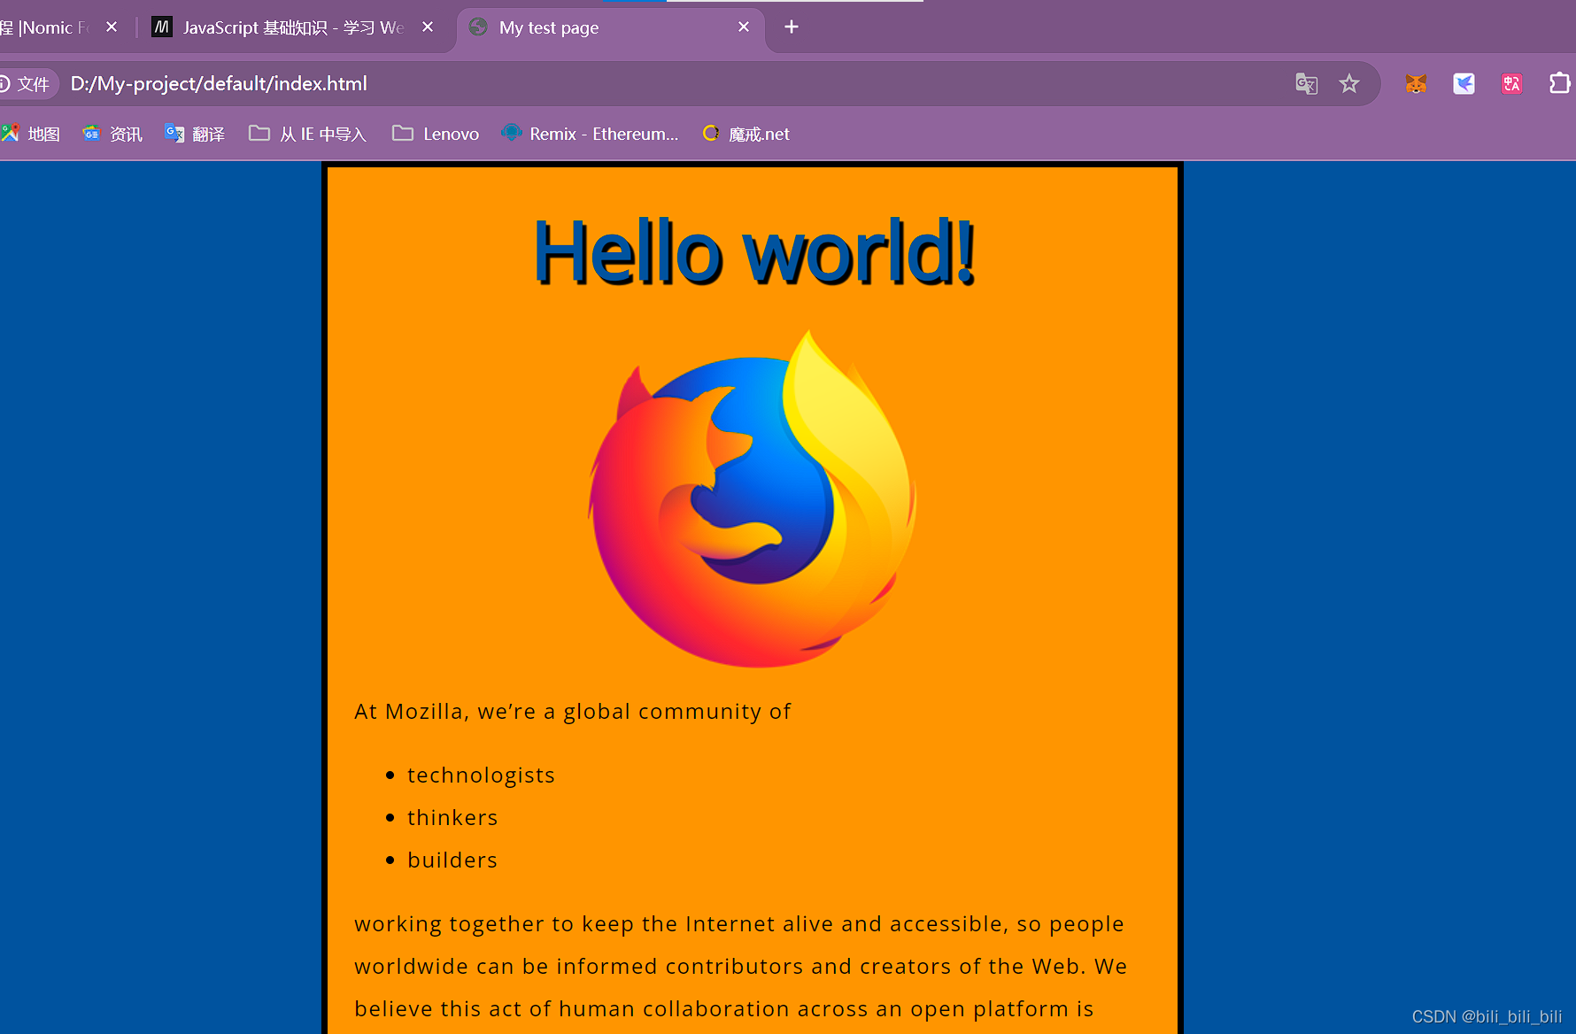Open the Remix - Ethereum bookmark
Viewport: 1576px width, 1034px height.
click(x=590, y=134)
